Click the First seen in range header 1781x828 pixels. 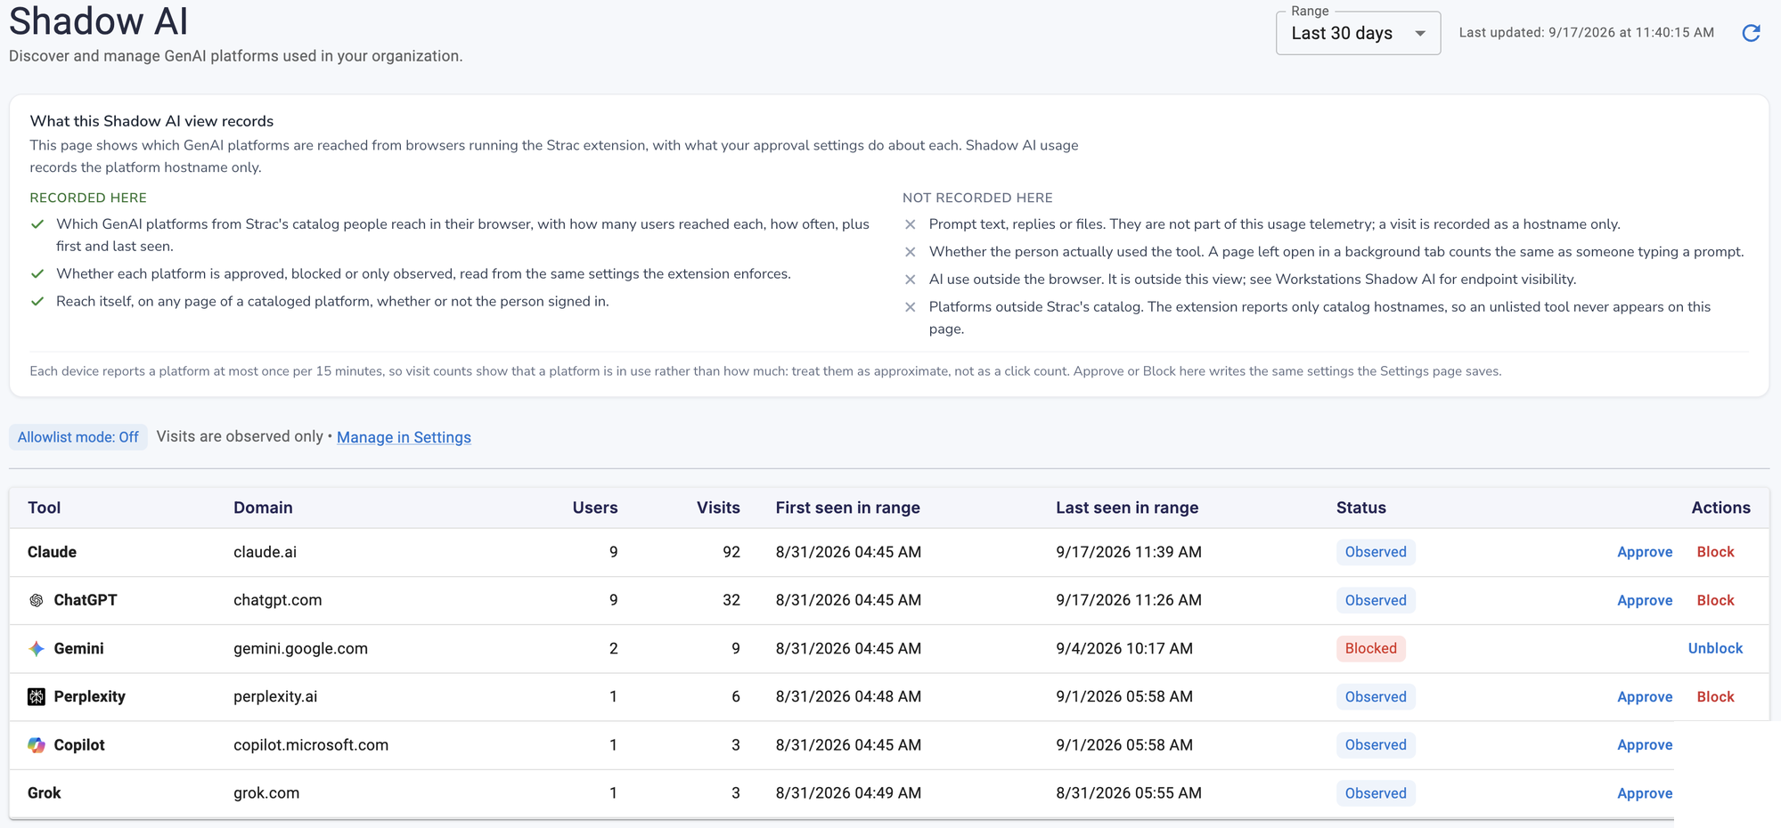coord(847,507)
